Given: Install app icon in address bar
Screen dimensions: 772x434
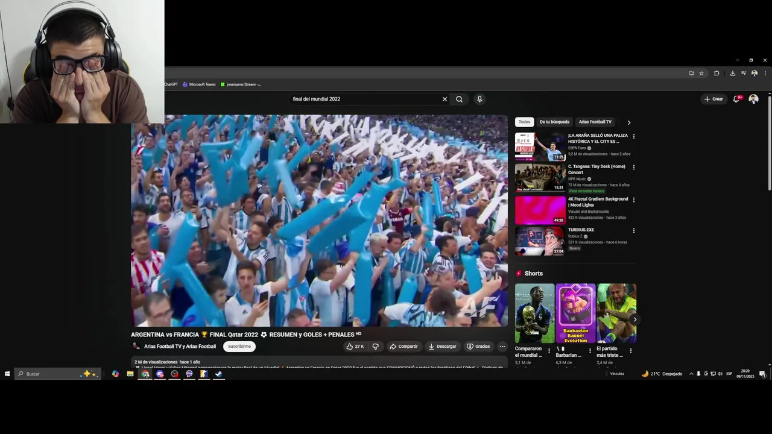Looking at the screenshot, I should coord(691,73).
